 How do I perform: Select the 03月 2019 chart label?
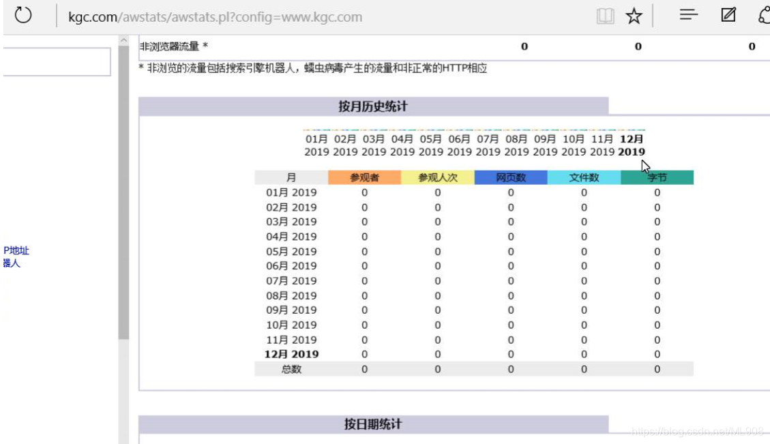(374, 145)
